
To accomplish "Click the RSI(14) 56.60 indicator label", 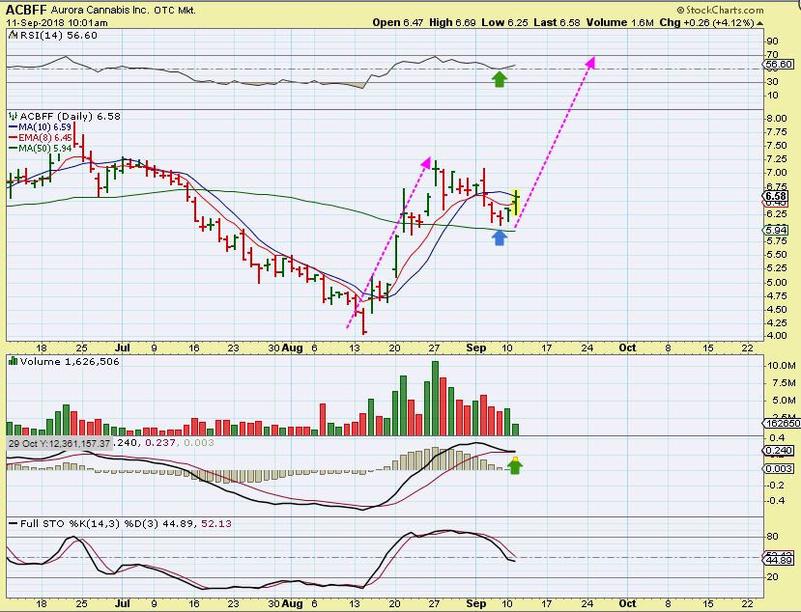I will click(x=58, y=35).
